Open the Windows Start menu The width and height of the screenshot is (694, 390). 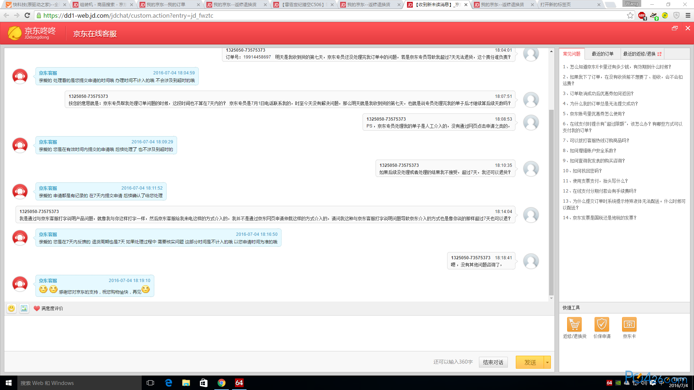[9, 383]
